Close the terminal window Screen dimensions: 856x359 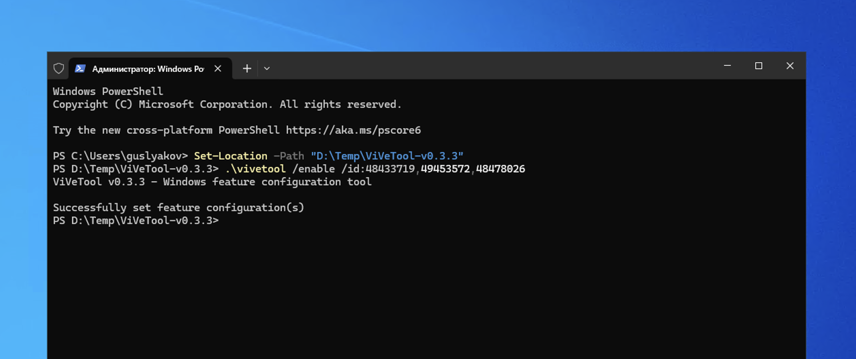[x=790, y=66]
